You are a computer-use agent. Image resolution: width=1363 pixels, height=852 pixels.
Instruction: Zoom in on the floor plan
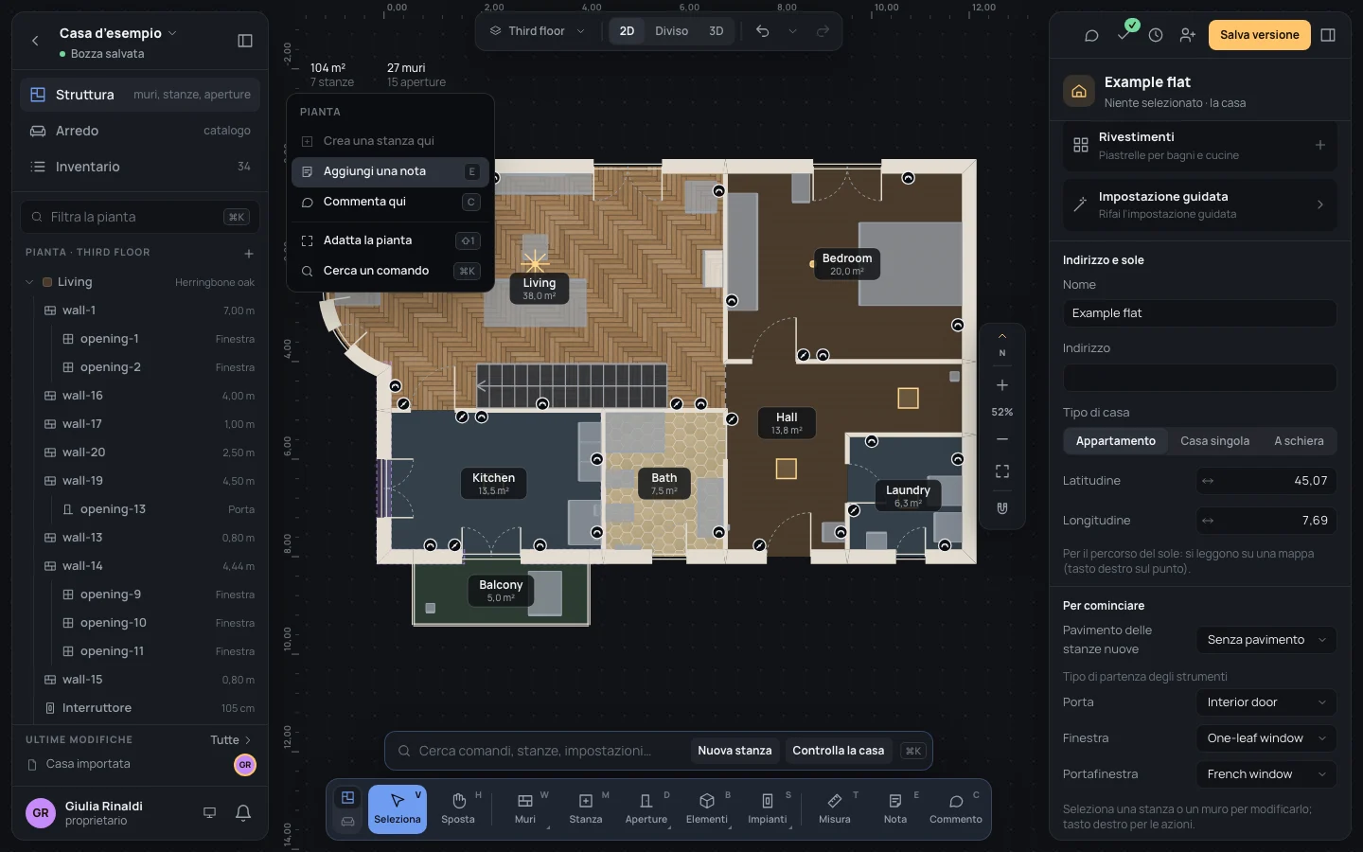tap(1002, 385)
